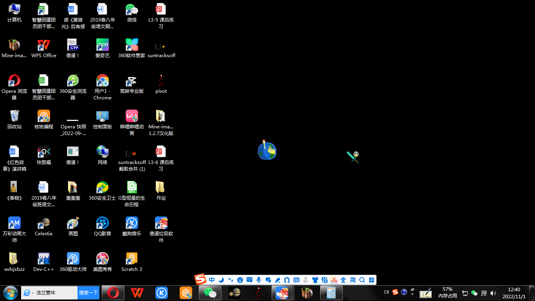Open the 360驱动大师 desktop shortcut
Viewport: 535px width, 301px height.
point(73,262)
